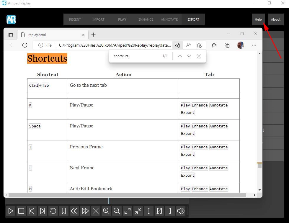Viewport: 289px width, 223px height.
Task: Click the find on page icon
Action: coord(177,45)
